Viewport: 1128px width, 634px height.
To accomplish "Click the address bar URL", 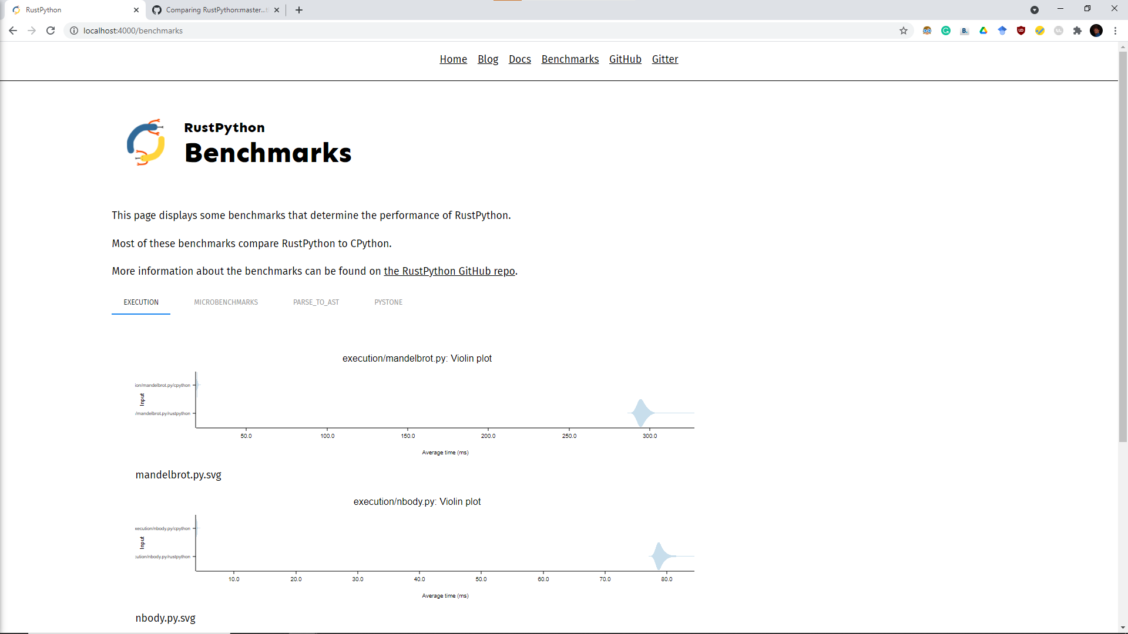I will coord(133,31).
